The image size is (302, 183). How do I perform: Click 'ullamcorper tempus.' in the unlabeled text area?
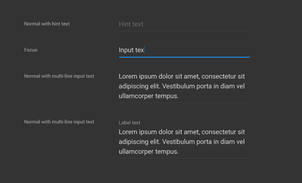[149, 96]
